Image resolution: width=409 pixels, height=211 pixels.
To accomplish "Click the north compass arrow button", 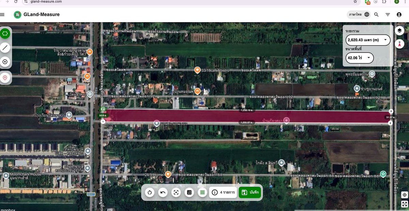I will 399,44.
